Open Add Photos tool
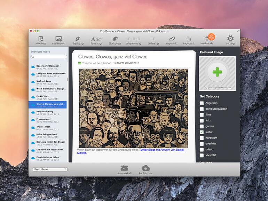 (58, 40)
